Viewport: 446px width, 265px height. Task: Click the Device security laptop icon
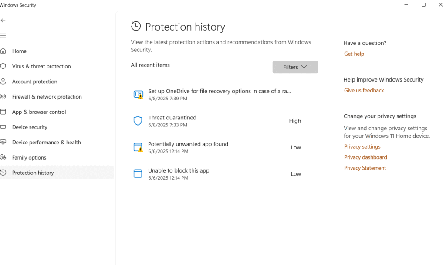tap(3, 127)
